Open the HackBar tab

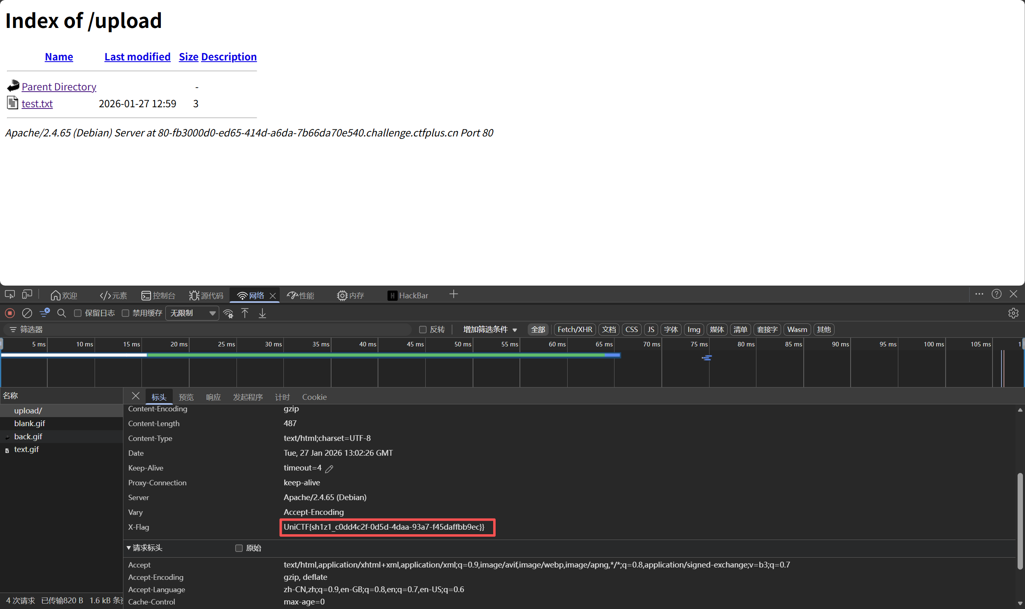click(408, 295)
